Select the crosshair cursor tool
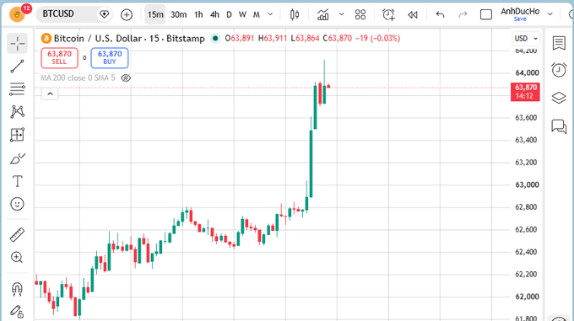Image resolution: width=574 pixels, height=321 pixels. 17,44
